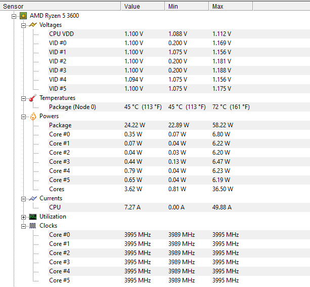Sort by the Sensor column header
Image resolution: width=310 pixels, height=287 pixels.
tap(60, 7)
